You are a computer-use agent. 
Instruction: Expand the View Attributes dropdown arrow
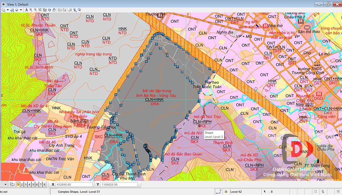8,10
